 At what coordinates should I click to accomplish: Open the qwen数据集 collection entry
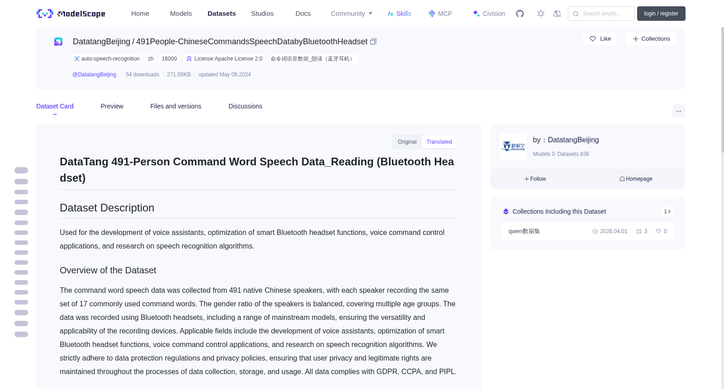[587, 231]
